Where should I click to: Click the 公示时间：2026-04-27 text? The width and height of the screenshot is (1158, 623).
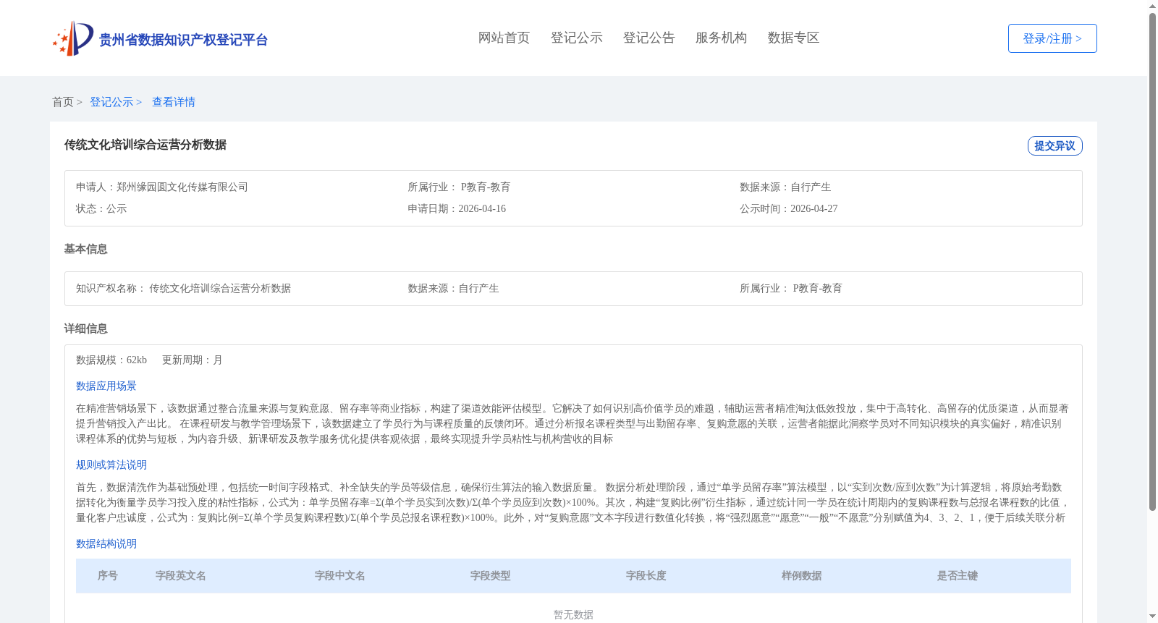click(x=789, y=208)
